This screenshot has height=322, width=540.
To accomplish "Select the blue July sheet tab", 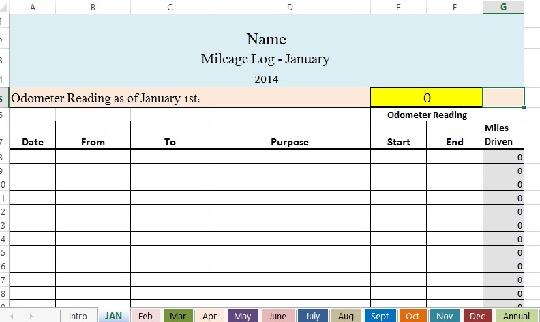I will 313,316.
